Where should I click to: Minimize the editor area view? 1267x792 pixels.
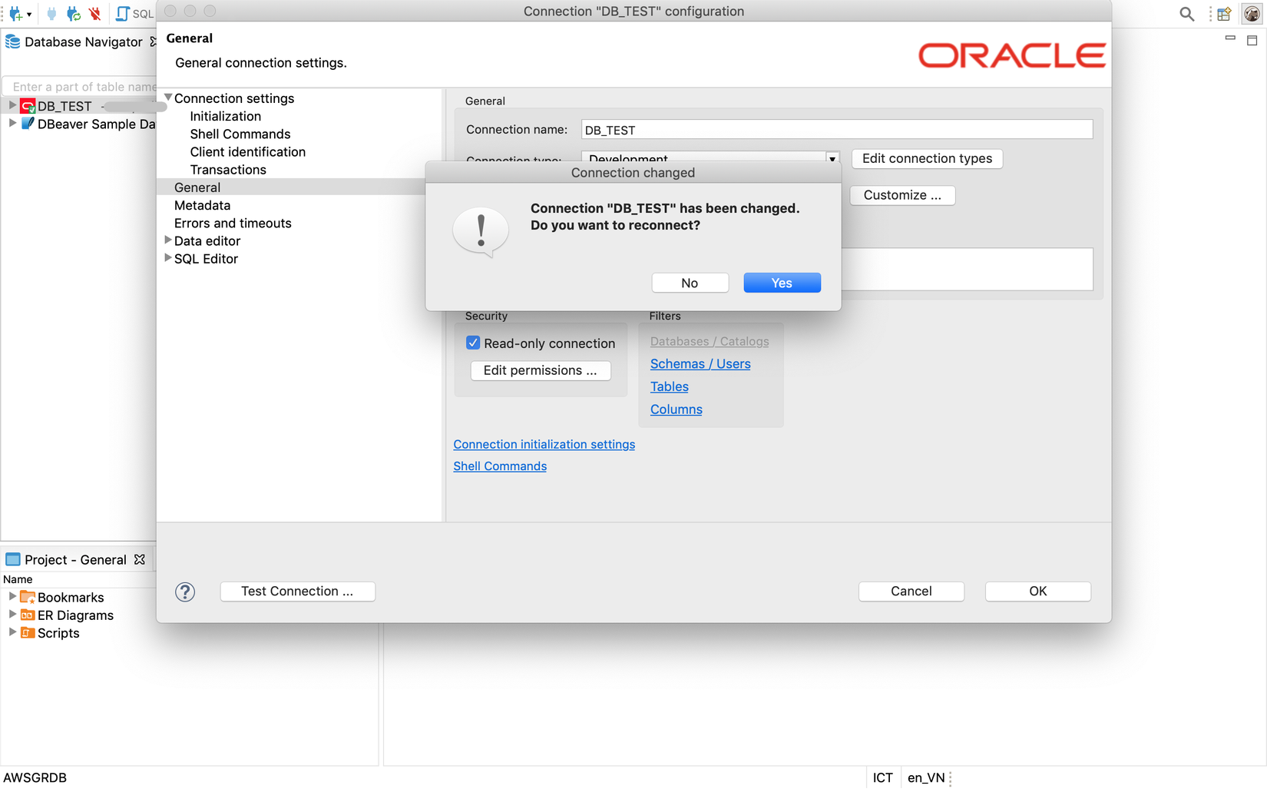1230,38
